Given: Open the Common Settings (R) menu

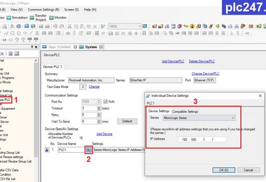Looking at the screenshot, I should pos(44,10).
